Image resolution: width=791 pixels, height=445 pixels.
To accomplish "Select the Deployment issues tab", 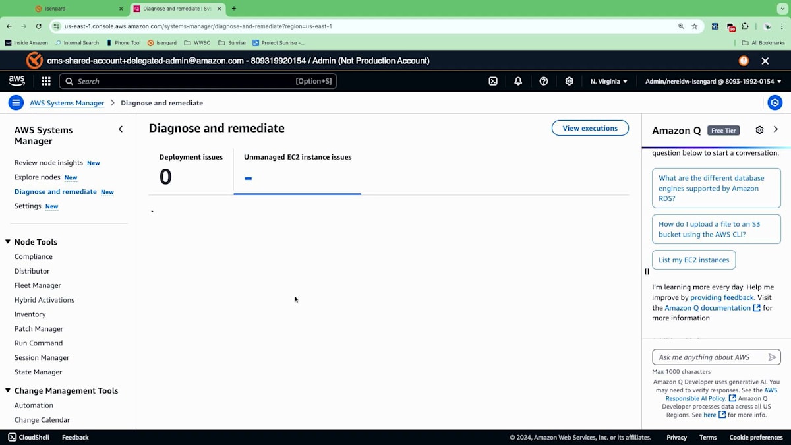I will [x=191, y=171].
